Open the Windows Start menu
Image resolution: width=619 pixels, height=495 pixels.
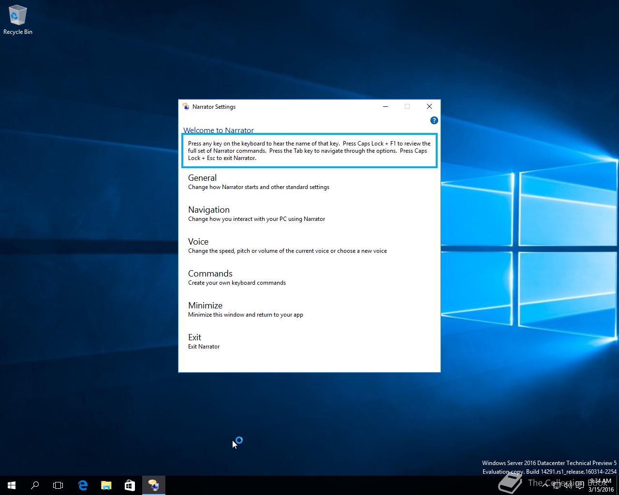pyautogui.click(x=12, y=485)
